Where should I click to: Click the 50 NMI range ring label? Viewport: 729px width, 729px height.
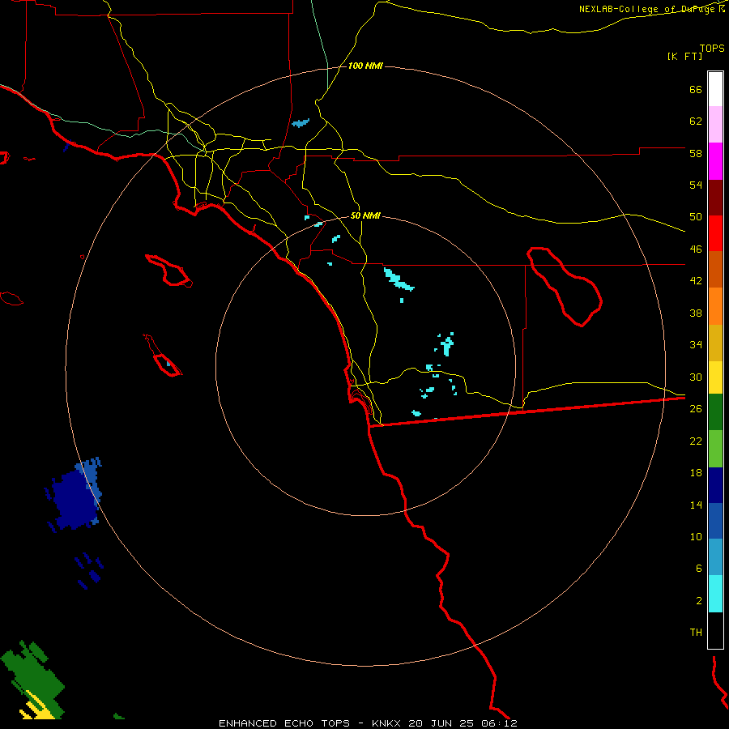point(365,215)
